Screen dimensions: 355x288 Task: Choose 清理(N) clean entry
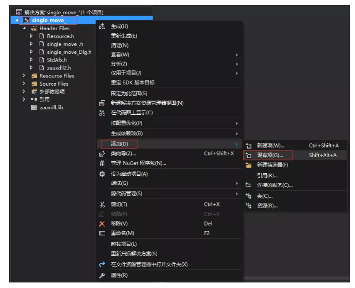pos(169,45)
